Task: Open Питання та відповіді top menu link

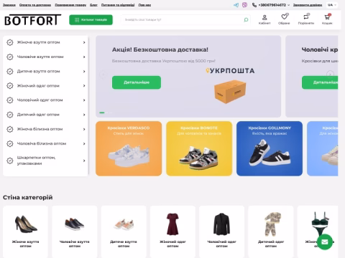Action: (x=118, y=5)
